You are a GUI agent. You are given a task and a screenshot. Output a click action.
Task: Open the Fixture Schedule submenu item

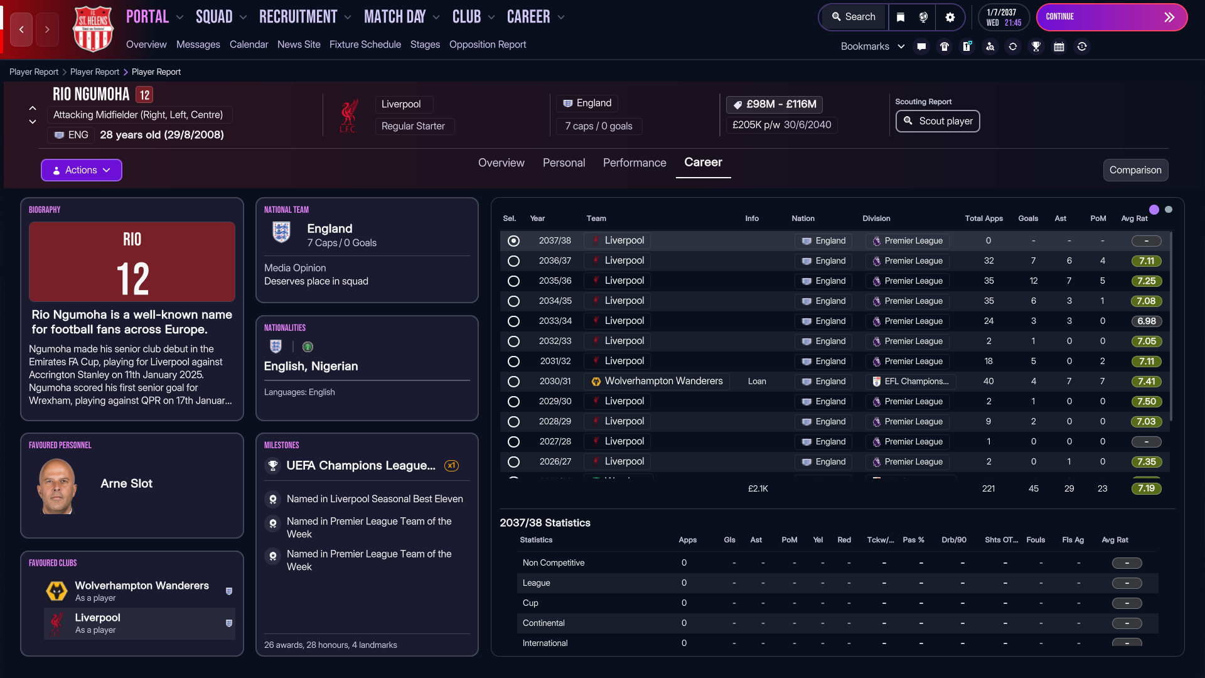[x=365, y=45]
